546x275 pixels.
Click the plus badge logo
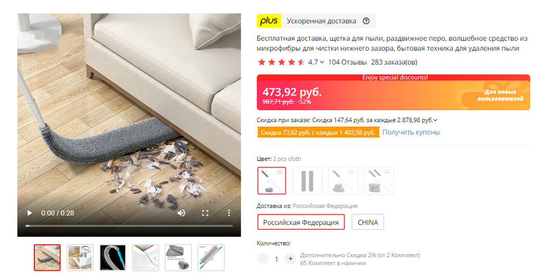click(x=269, y=21)
